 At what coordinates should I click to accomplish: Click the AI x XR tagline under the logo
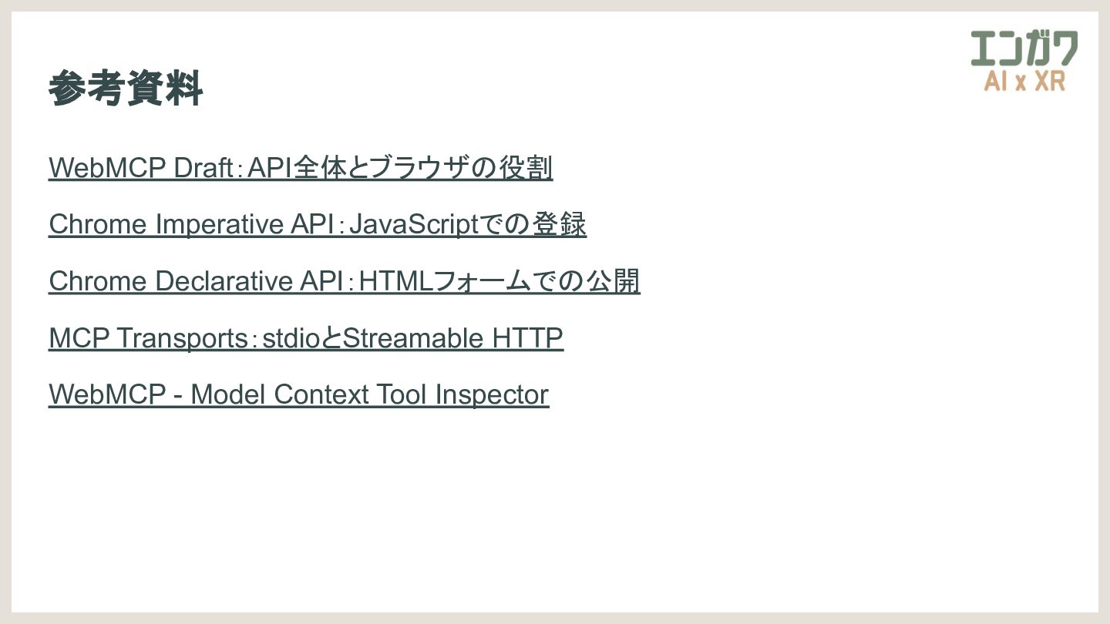pos(1024,81)
